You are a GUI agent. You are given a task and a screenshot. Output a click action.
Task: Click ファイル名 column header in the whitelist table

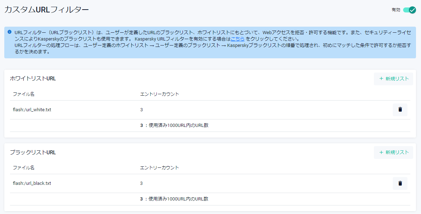24,94
